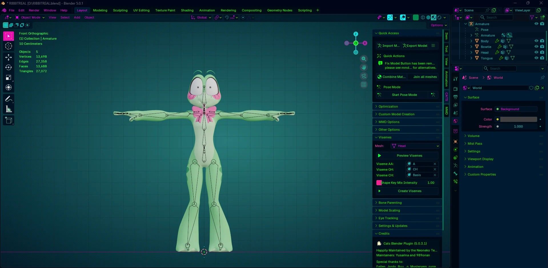Click the outliner filter funnel icon
Screen dimensions: 548x268
coord(532,17)
